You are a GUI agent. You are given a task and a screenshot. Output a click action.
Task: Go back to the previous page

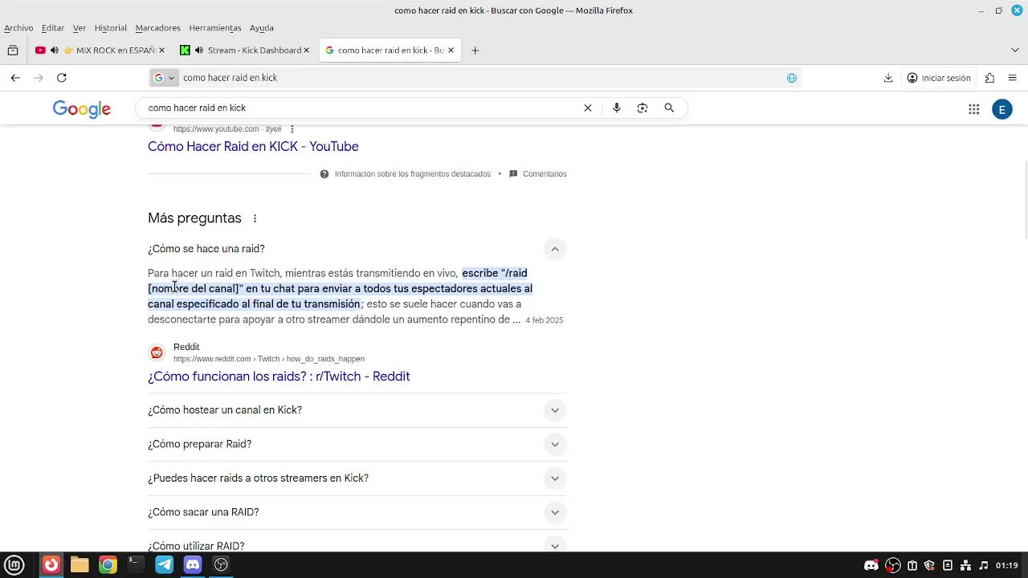click(x=15, y=78)
